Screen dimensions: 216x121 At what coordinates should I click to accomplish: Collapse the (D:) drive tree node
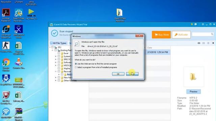pos(50,47)
